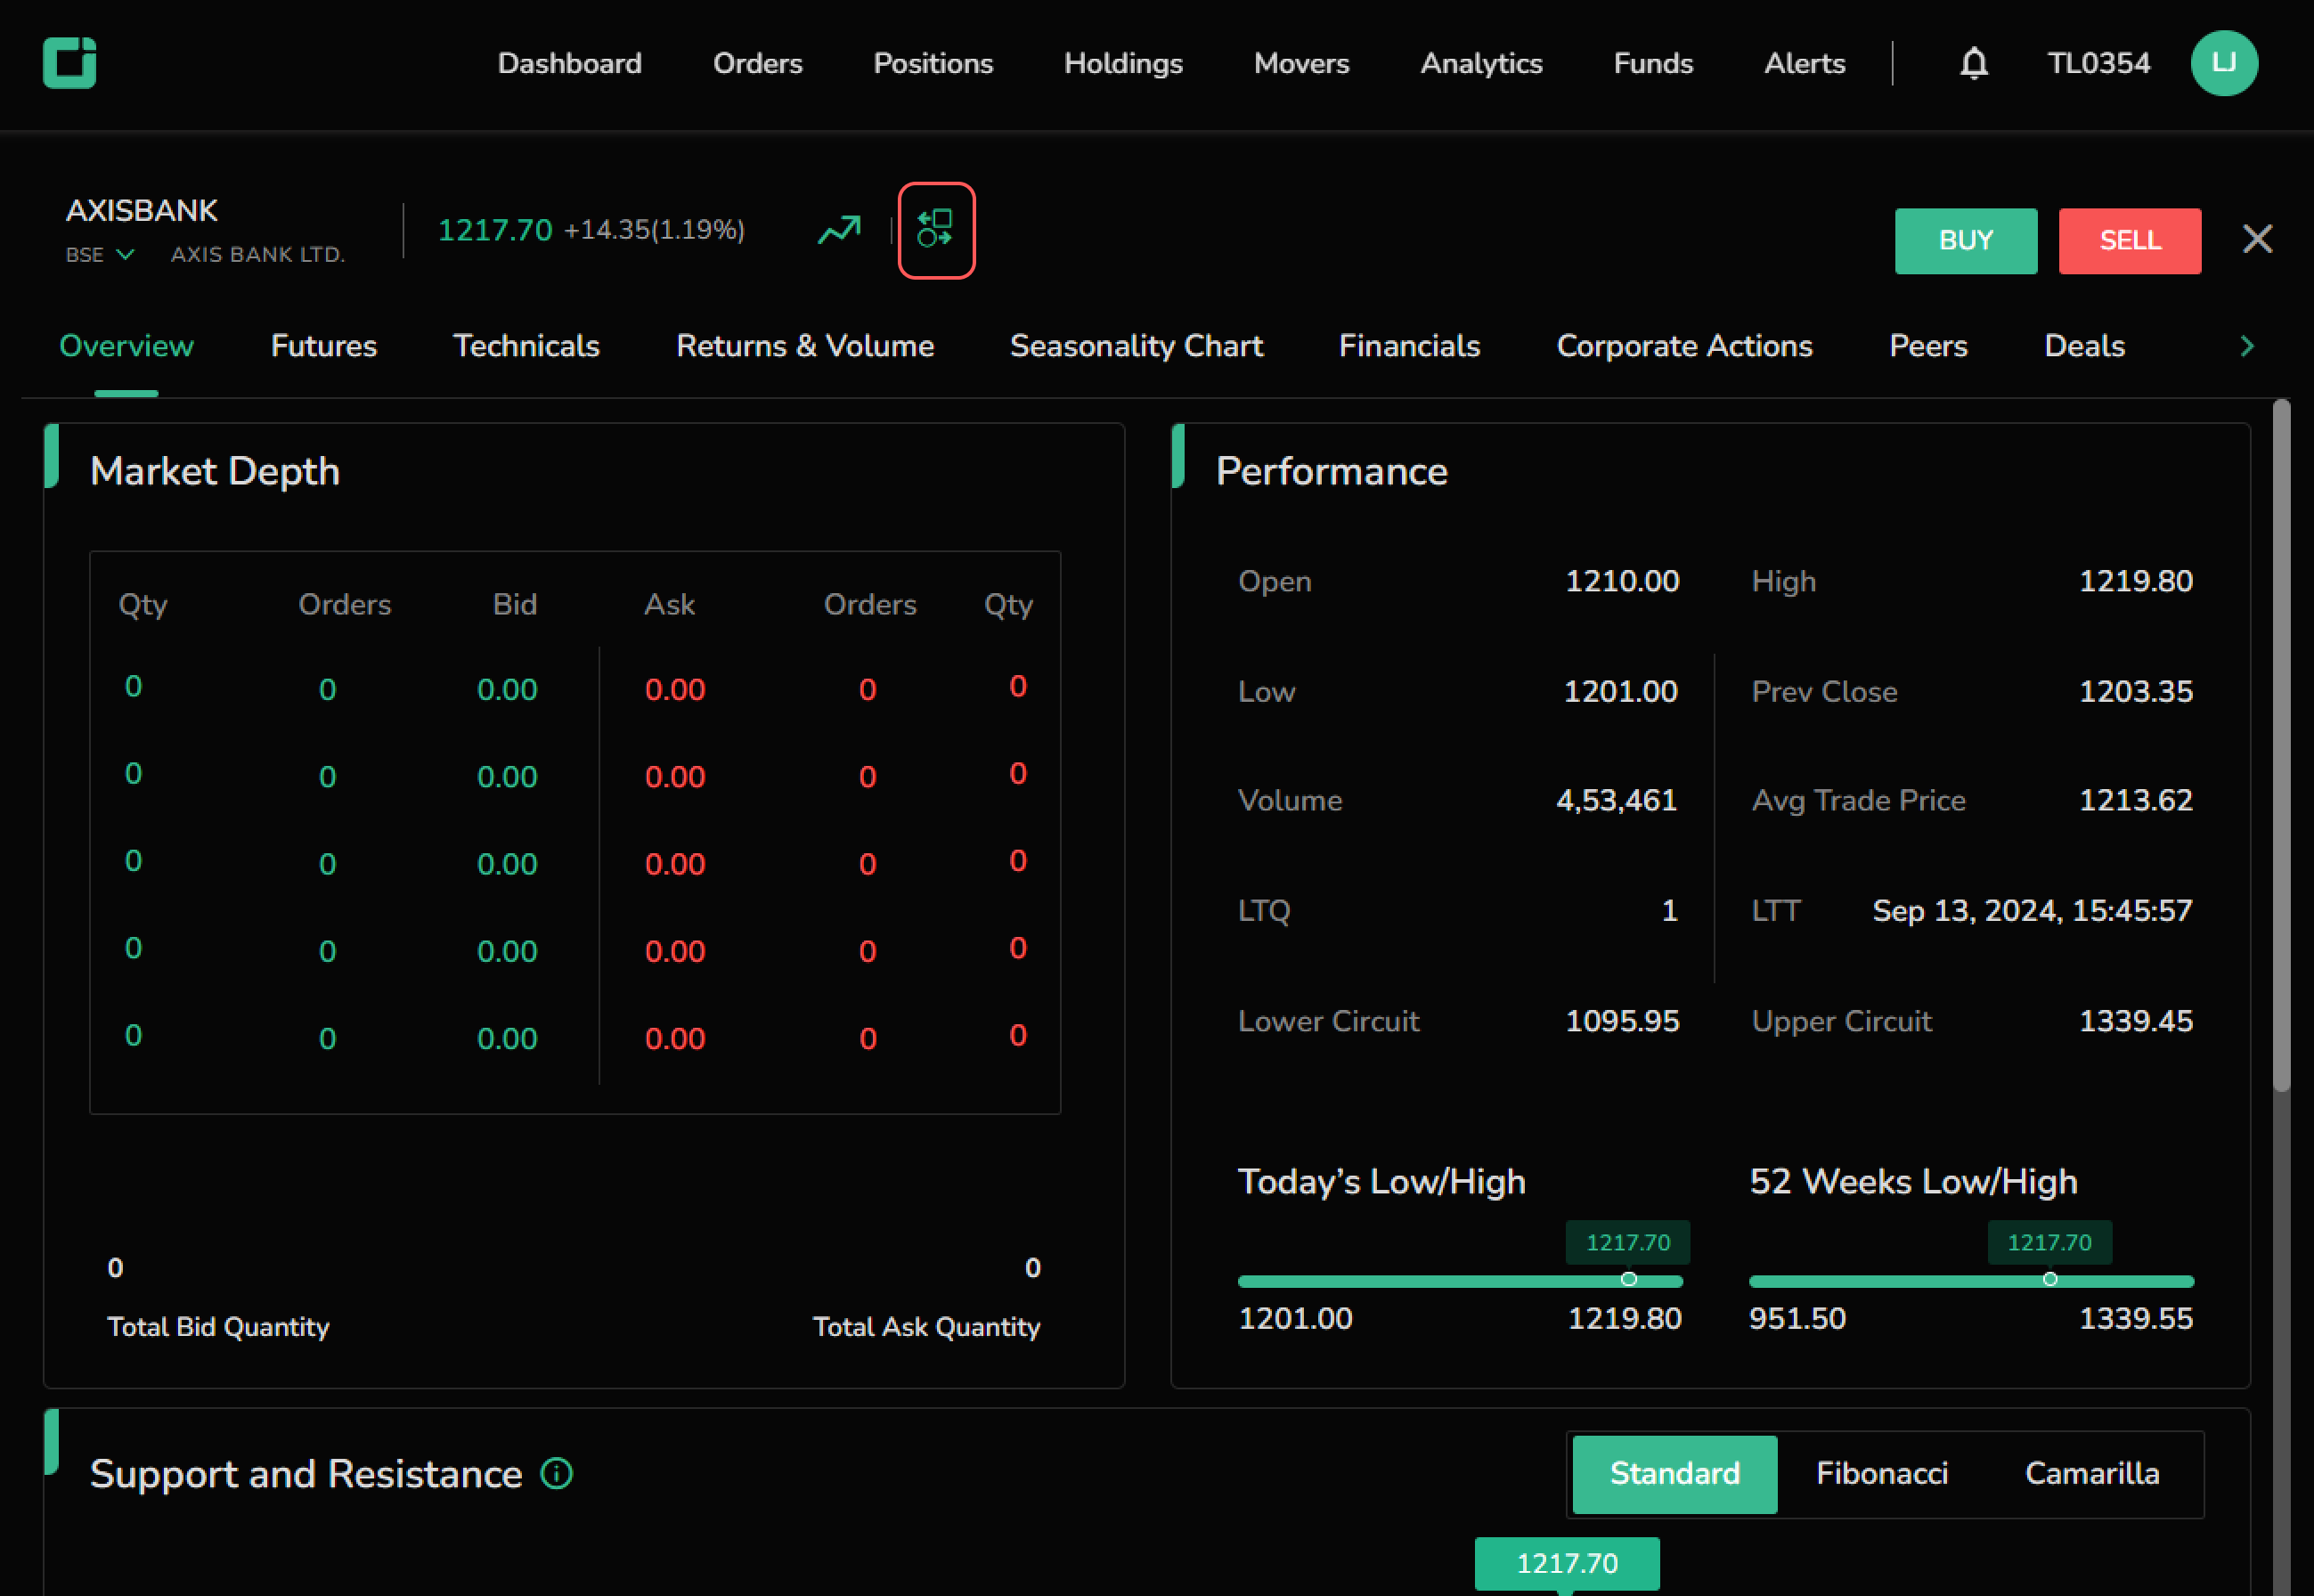Click the option chain icon beside chart
The width and height of the screenshot is (2314, 1596).
coord(936,230)
